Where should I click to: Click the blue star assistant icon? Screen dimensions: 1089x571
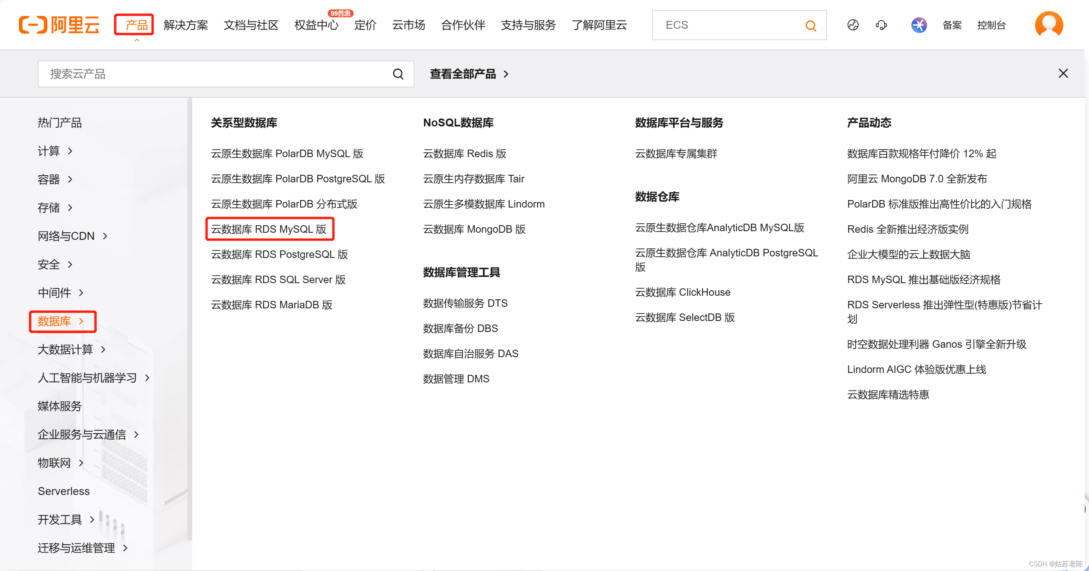pyautogui.click(x=919, y=25)
